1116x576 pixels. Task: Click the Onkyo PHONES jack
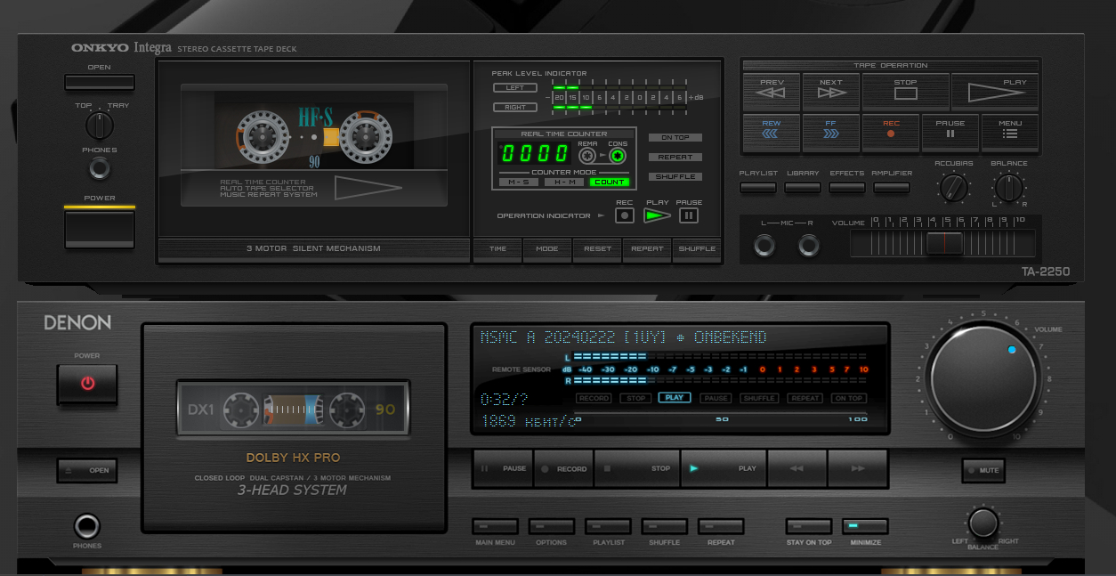pyautogui.click(x=100, y=168)
